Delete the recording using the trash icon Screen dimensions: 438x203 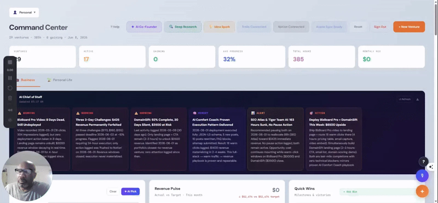pos(10,98)
